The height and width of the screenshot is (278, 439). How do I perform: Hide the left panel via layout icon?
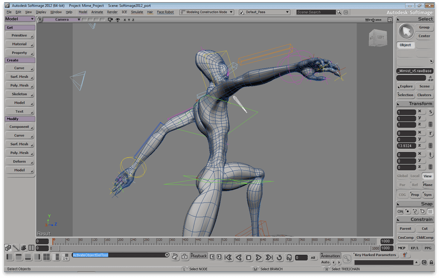(x=9, y=257)
